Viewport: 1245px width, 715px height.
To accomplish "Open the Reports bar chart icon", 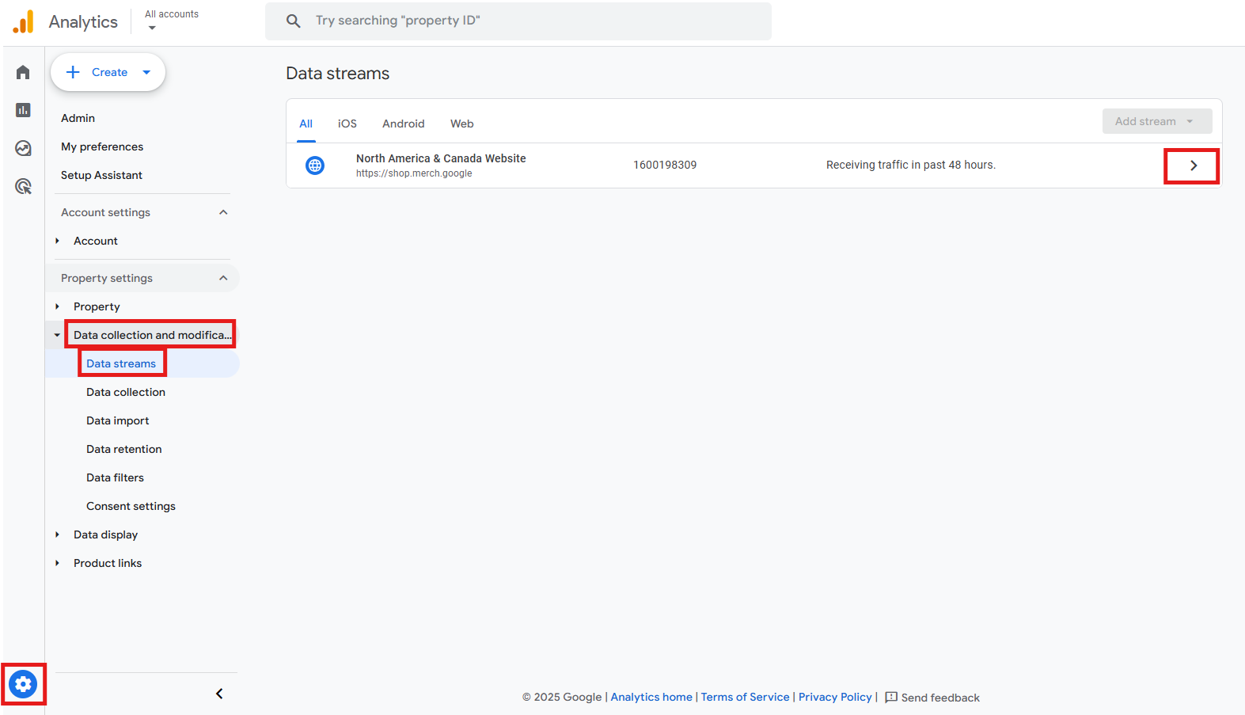I will [23, 110].
